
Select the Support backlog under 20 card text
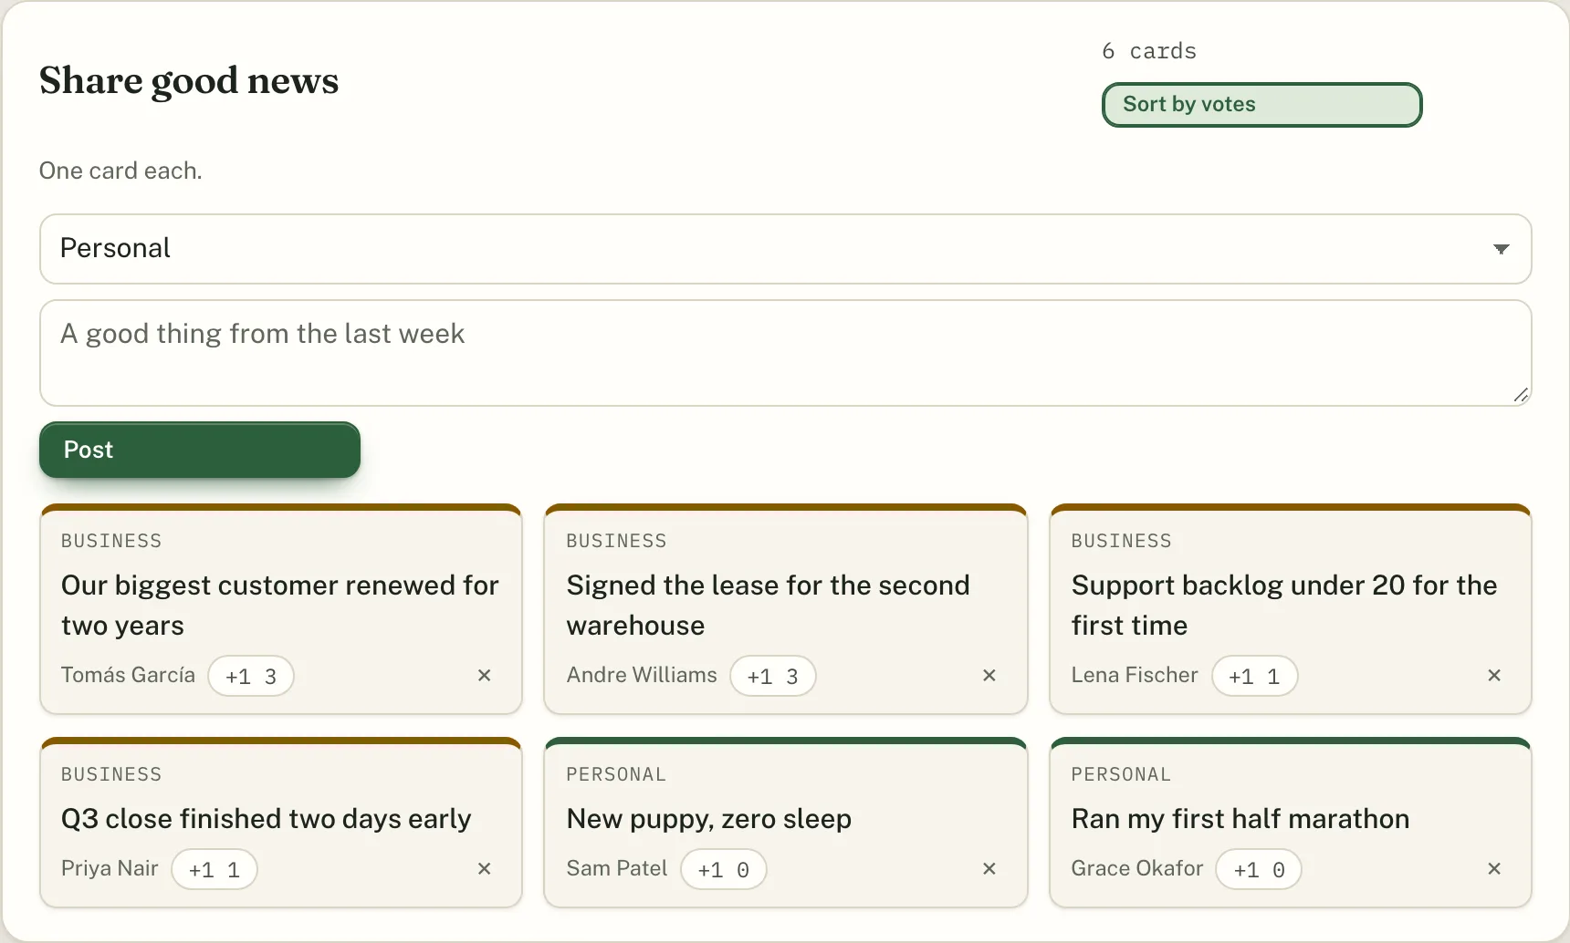tap(1284, 606)
